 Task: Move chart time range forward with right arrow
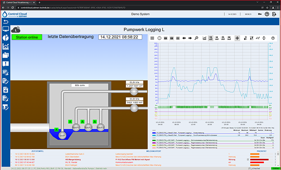click(x=190, y=38)
